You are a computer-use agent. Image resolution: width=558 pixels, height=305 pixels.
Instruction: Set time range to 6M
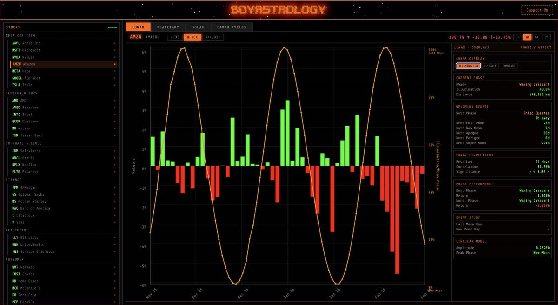pyautogui.click(x=537, y=37)
